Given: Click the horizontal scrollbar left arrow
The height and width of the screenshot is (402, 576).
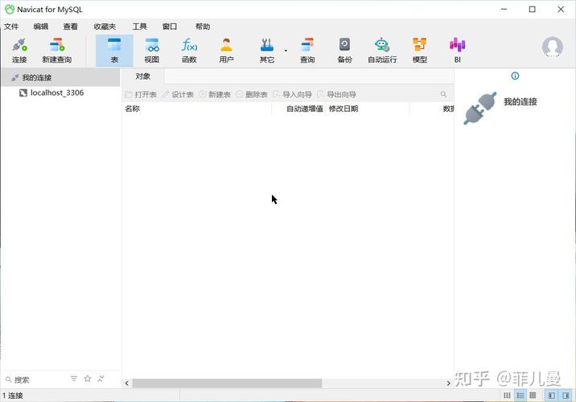Looking at the screenshot, I should 127,384.
